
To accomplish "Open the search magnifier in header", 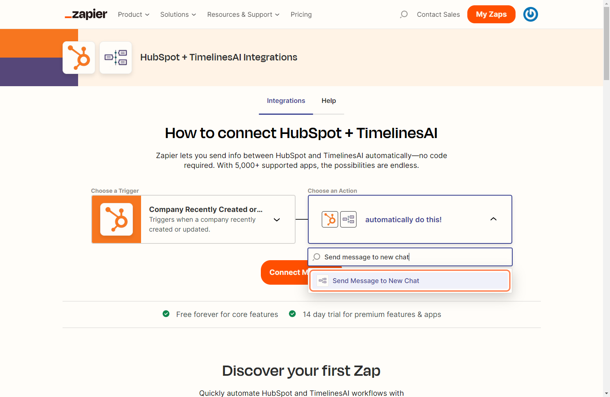I will point(404,14).
